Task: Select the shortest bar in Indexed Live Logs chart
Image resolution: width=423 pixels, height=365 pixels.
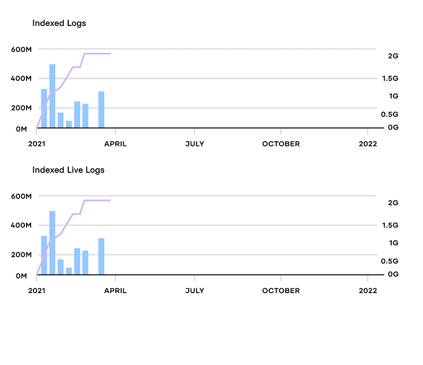Action: pyautogui.click(x=69, y=271)
